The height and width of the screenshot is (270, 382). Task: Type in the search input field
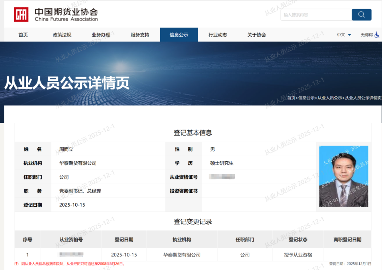coord(316,15)
